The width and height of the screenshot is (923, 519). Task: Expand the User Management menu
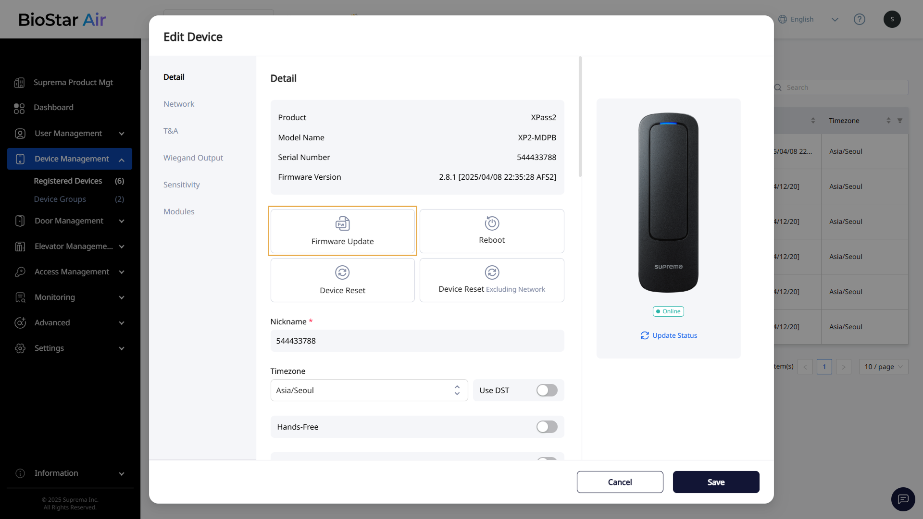pyautogui.click(x=69, y=133)
